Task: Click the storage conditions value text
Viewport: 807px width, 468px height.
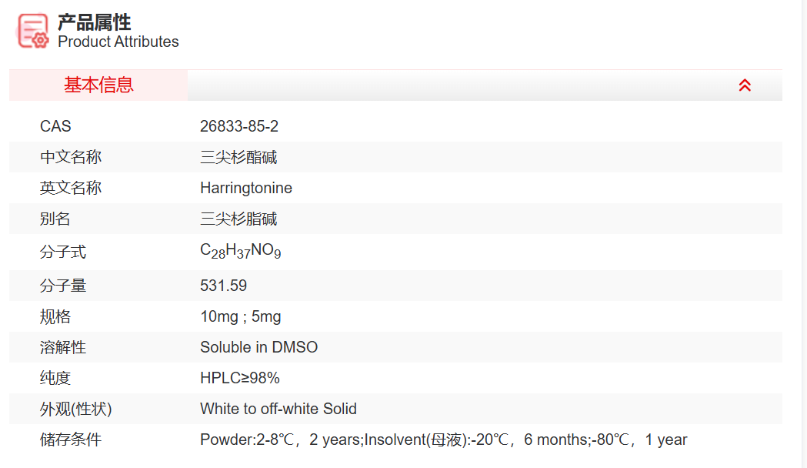Action: [443, 440]
